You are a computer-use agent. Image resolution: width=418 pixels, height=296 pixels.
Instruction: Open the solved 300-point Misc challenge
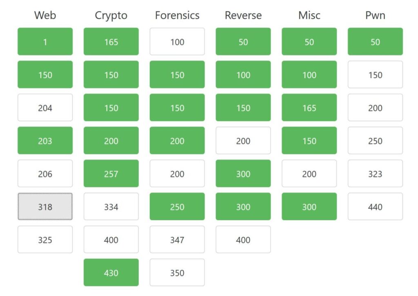pos(309,207)
